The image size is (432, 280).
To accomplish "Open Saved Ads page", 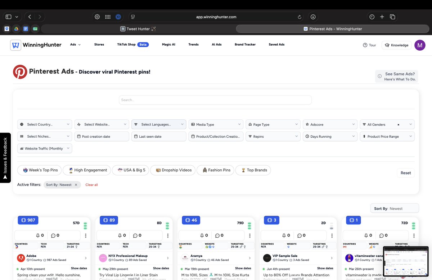I will pos(276,45).
